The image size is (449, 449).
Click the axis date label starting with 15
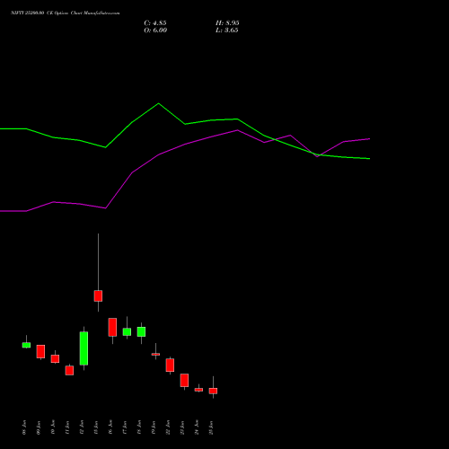tap(96, 427)
